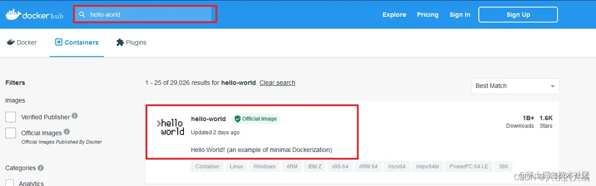Click the 386 tag chip
The width and height of the screenshot is (596, 186).
coord(503,167)
